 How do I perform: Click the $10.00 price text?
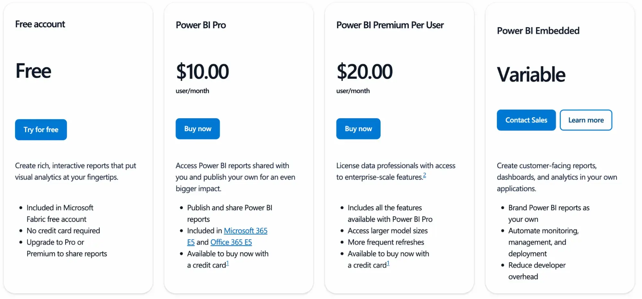(202, 71)
